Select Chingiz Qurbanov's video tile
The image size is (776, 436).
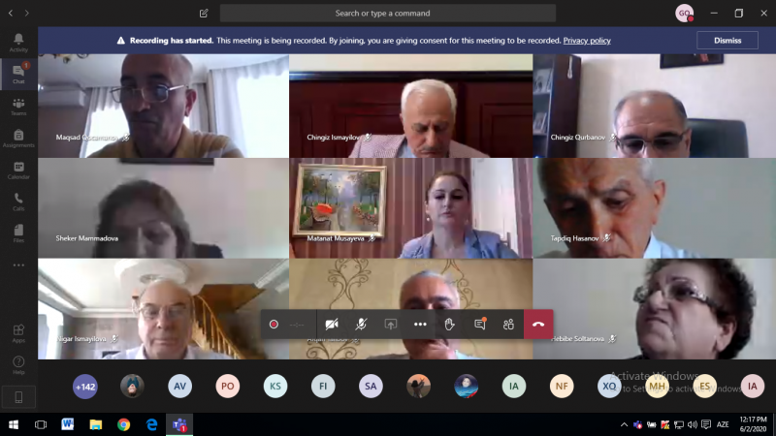point(654,106)
